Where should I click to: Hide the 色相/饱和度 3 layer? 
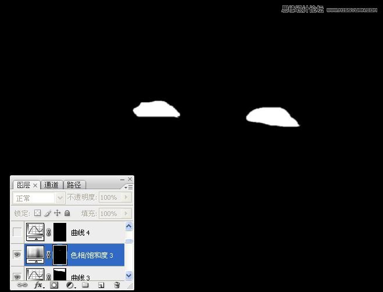(x=17, y=254)
